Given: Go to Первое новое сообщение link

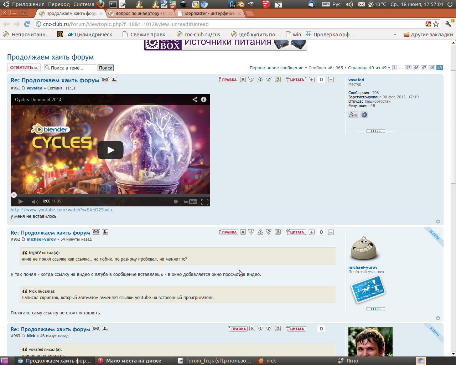Looking at the screenshot, I should [x=276, y=68].
